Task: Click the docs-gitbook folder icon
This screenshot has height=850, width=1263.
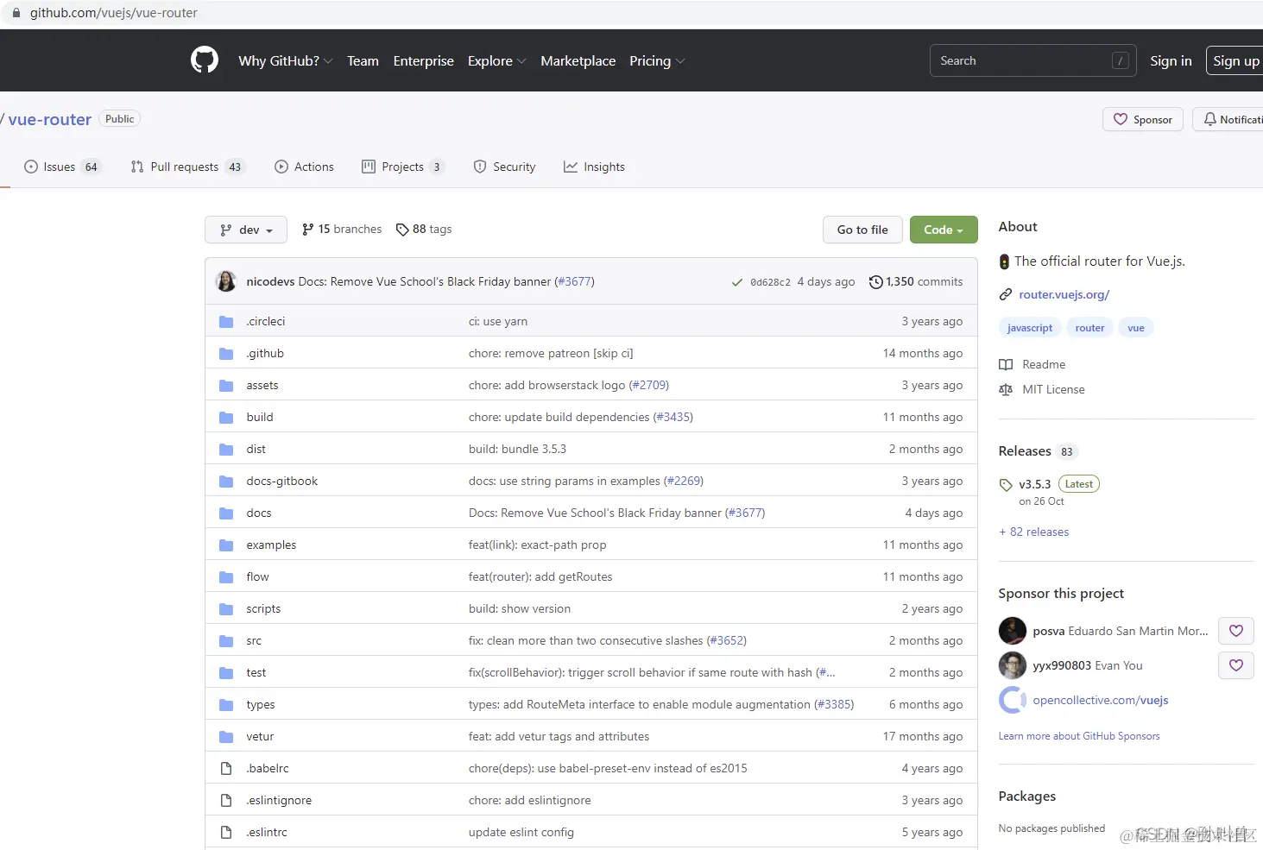Action: (226, 481)
